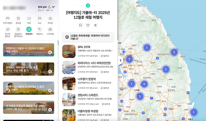
Task: Select the marker 1 below 세종
Action: (140, 96)
